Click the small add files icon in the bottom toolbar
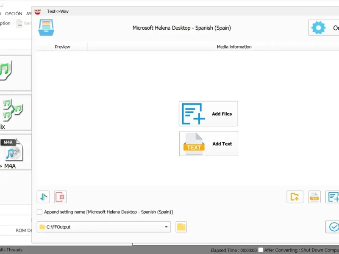Image resolution: width=339 pixels, height=254 pixels. pyautogui.click(x=332, y=197)
